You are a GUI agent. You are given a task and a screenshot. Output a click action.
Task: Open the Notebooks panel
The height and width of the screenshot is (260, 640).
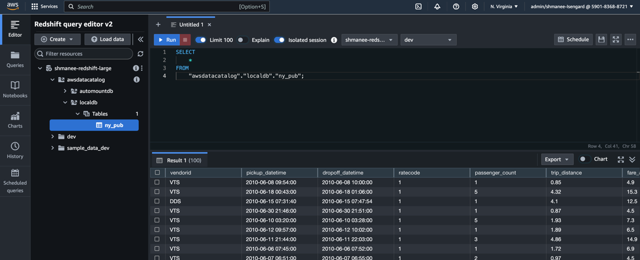[15, 88]
